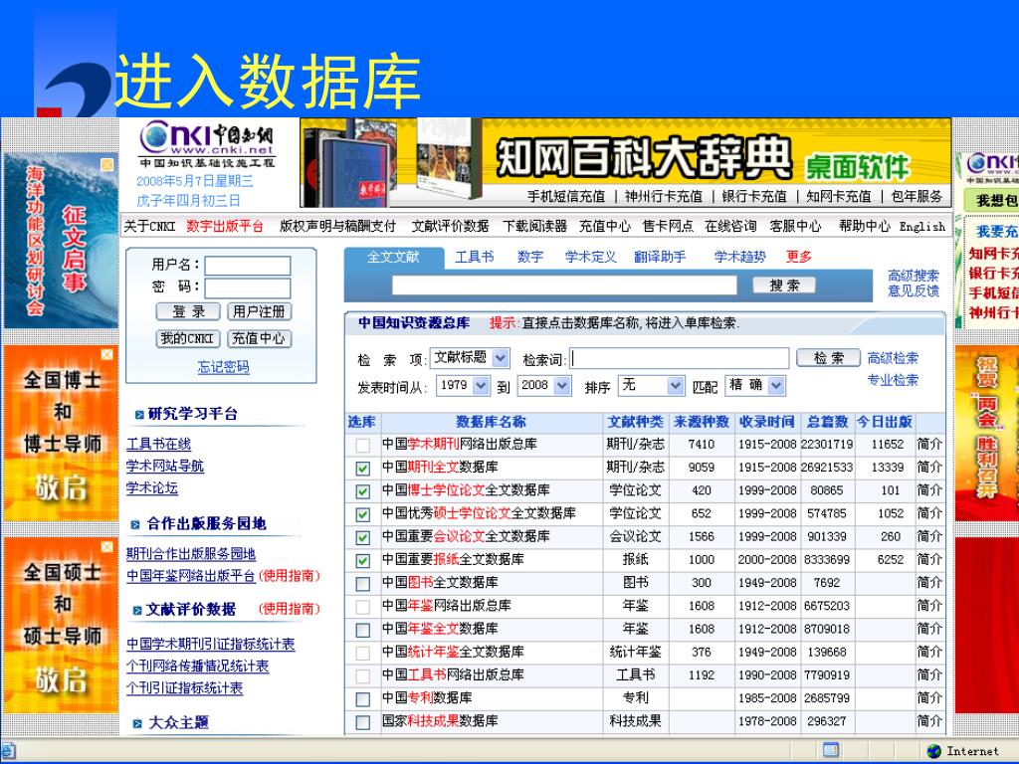The width and height of the screenshot is (1019, 764).
Task: Select the 工具书 search tab
Action: tap(474, 257)
